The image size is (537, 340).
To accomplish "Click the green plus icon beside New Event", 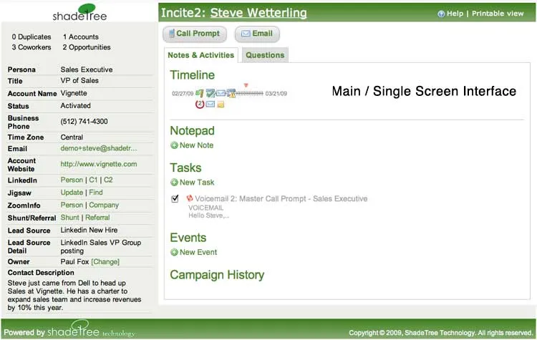I will click(174, 253).
